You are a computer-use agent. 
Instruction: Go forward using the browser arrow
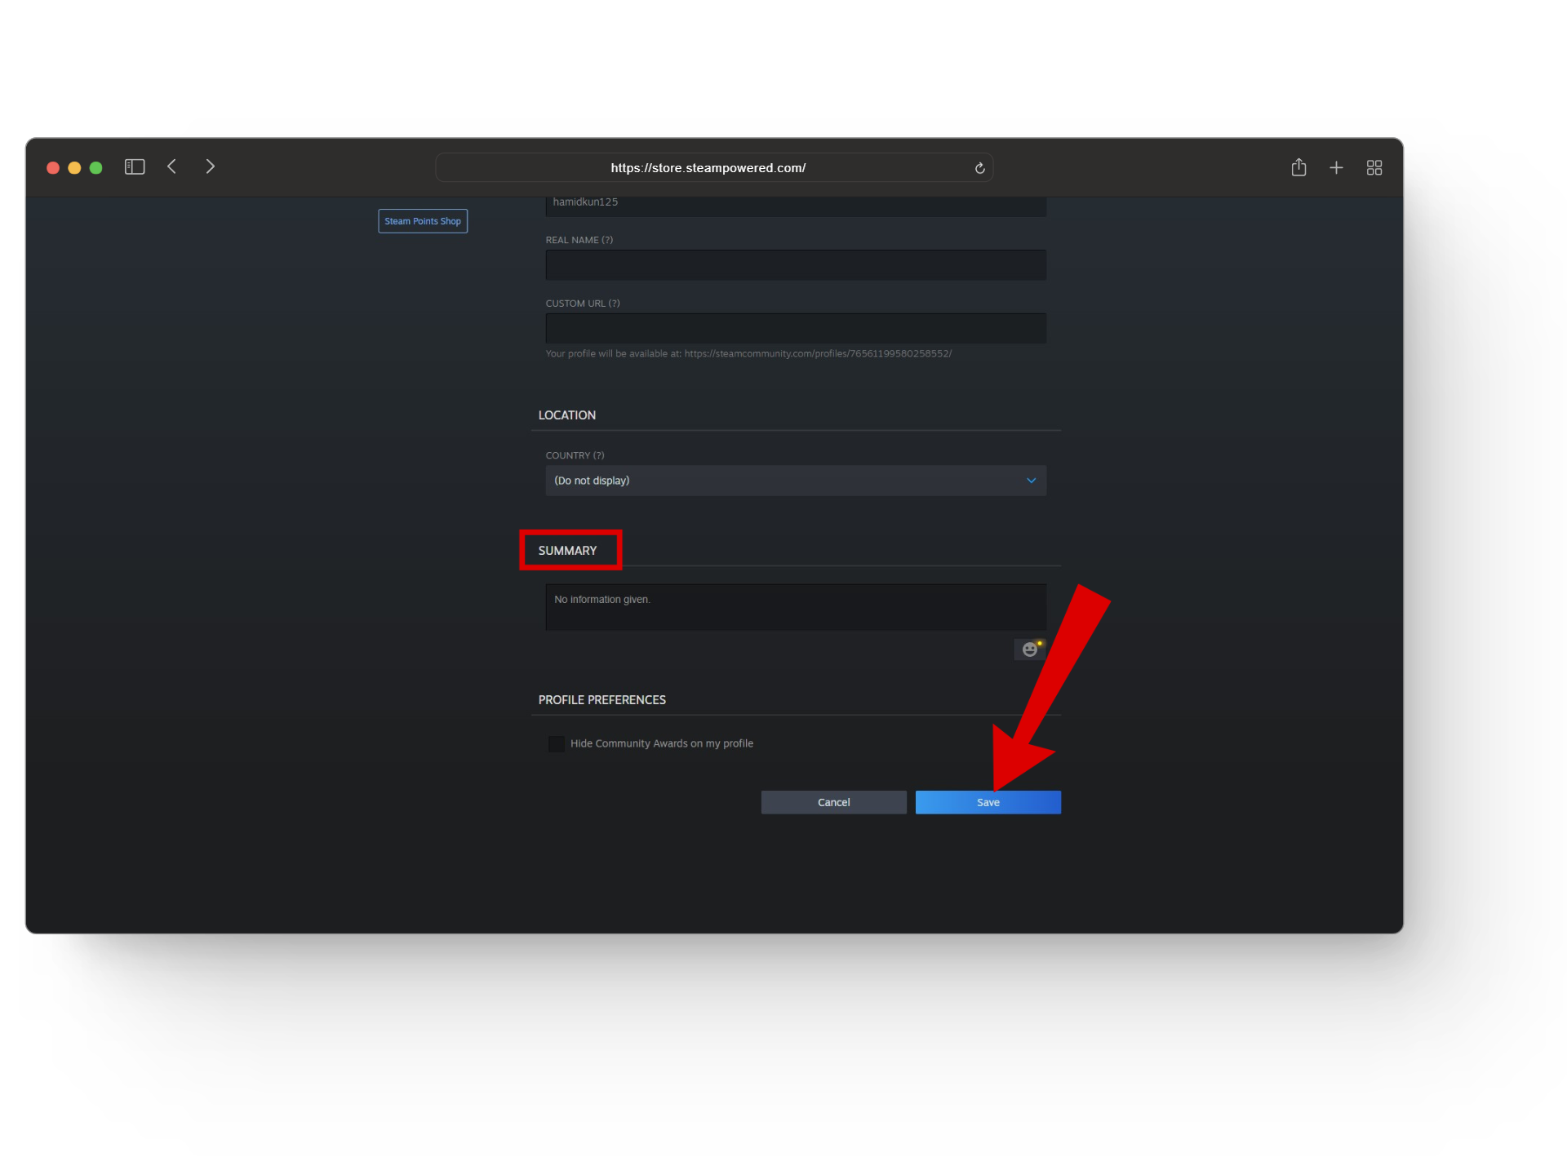coord(210,167)
